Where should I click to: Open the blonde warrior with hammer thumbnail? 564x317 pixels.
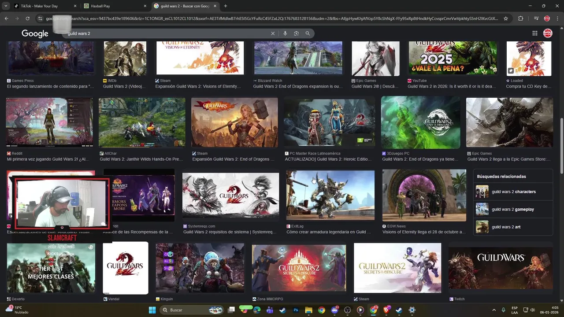tap(234, 122)
